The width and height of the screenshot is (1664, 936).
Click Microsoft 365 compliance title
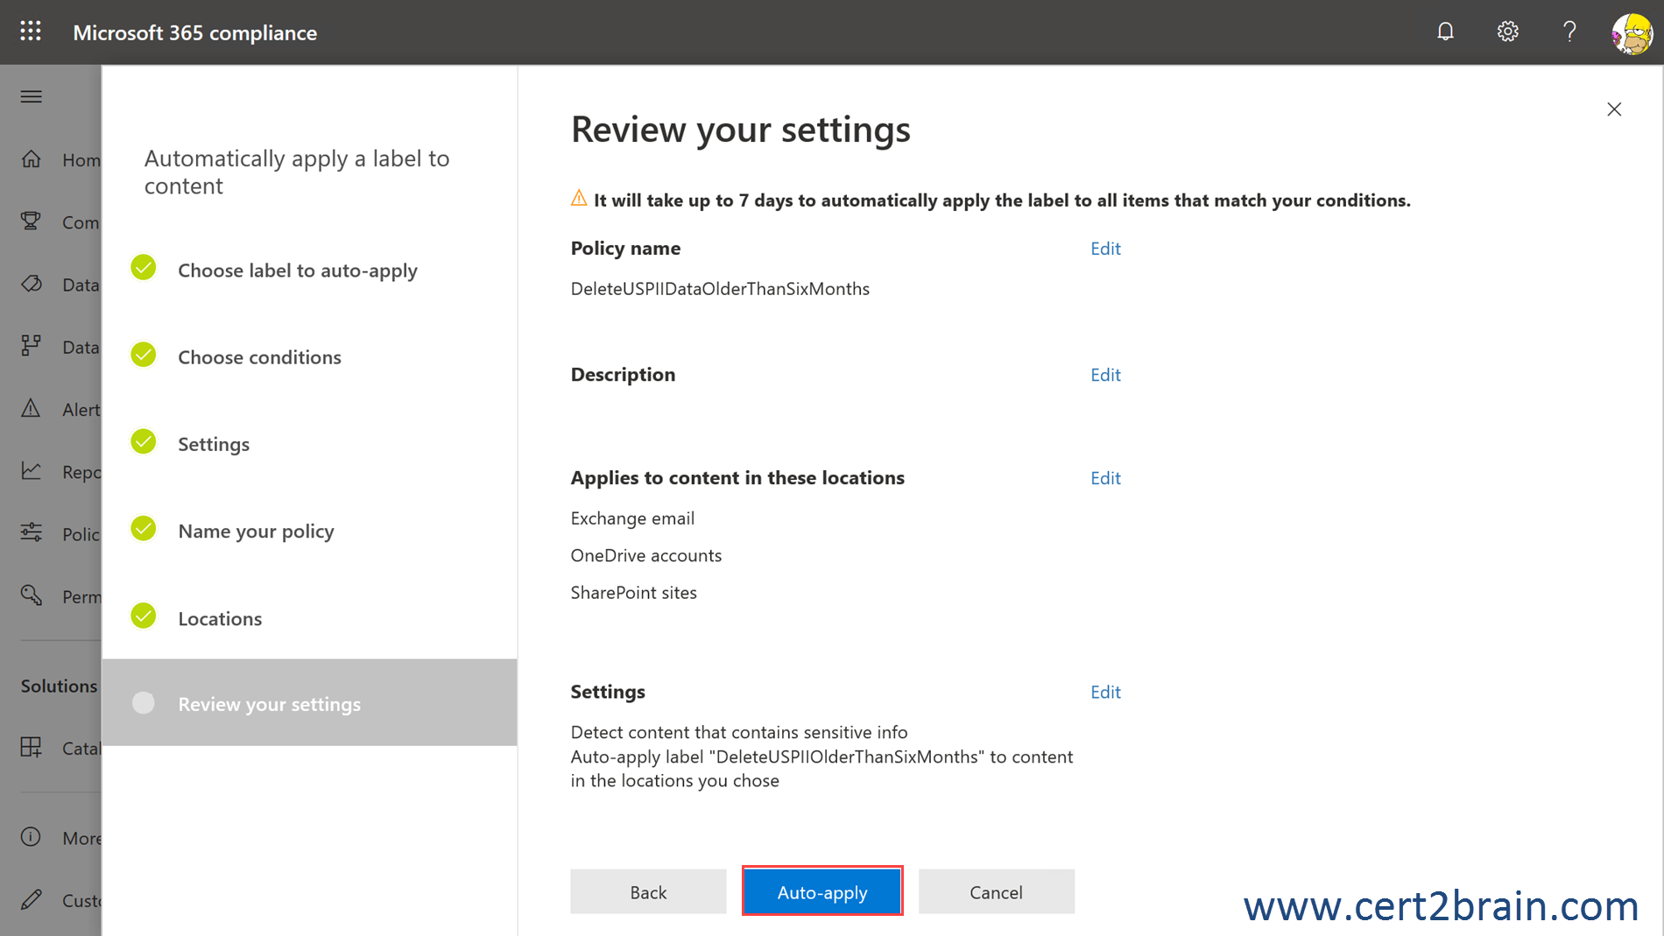[195, 32]
